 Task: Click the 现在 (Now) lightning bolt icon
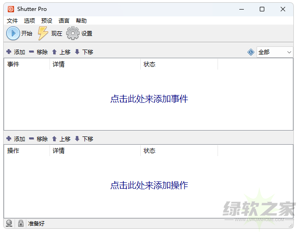click(x=43, y=33)
